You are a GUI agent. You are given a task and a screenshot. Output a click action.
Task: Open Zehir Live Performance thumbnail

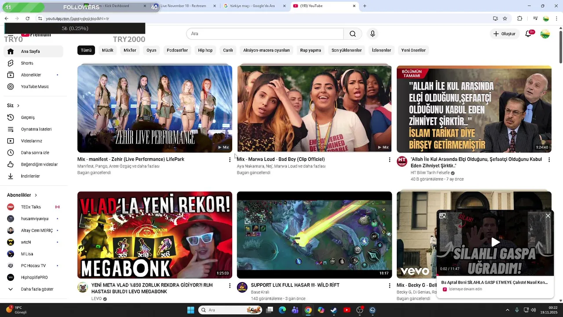[155, 109]
